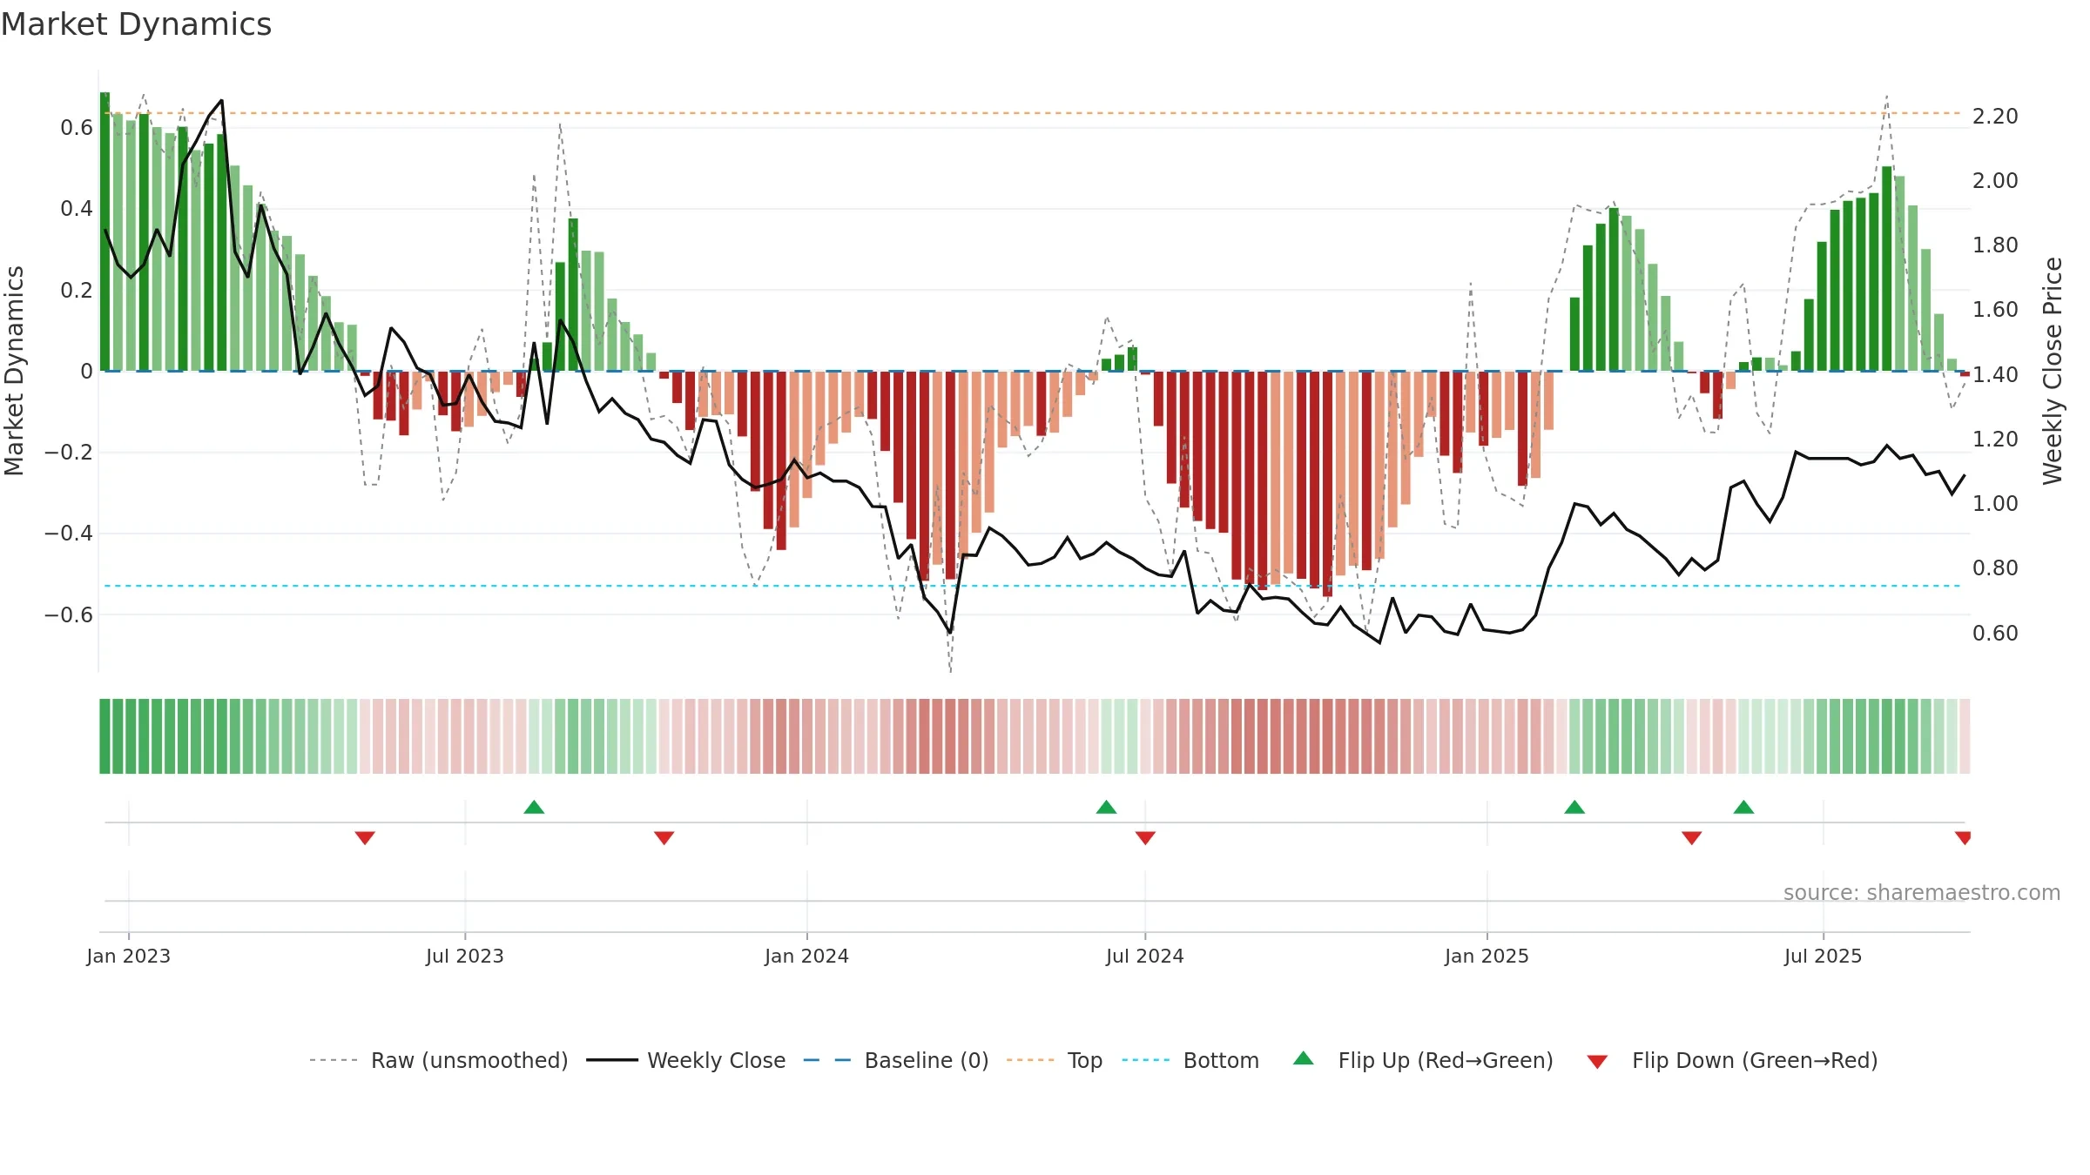Toggle the Top legend entry
The image size is (2090, 1175).
click(1054, 1060)
